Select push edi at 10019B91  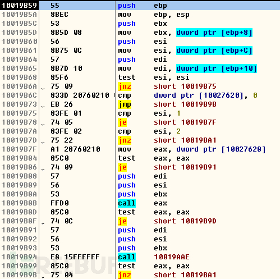pos(143,230)
